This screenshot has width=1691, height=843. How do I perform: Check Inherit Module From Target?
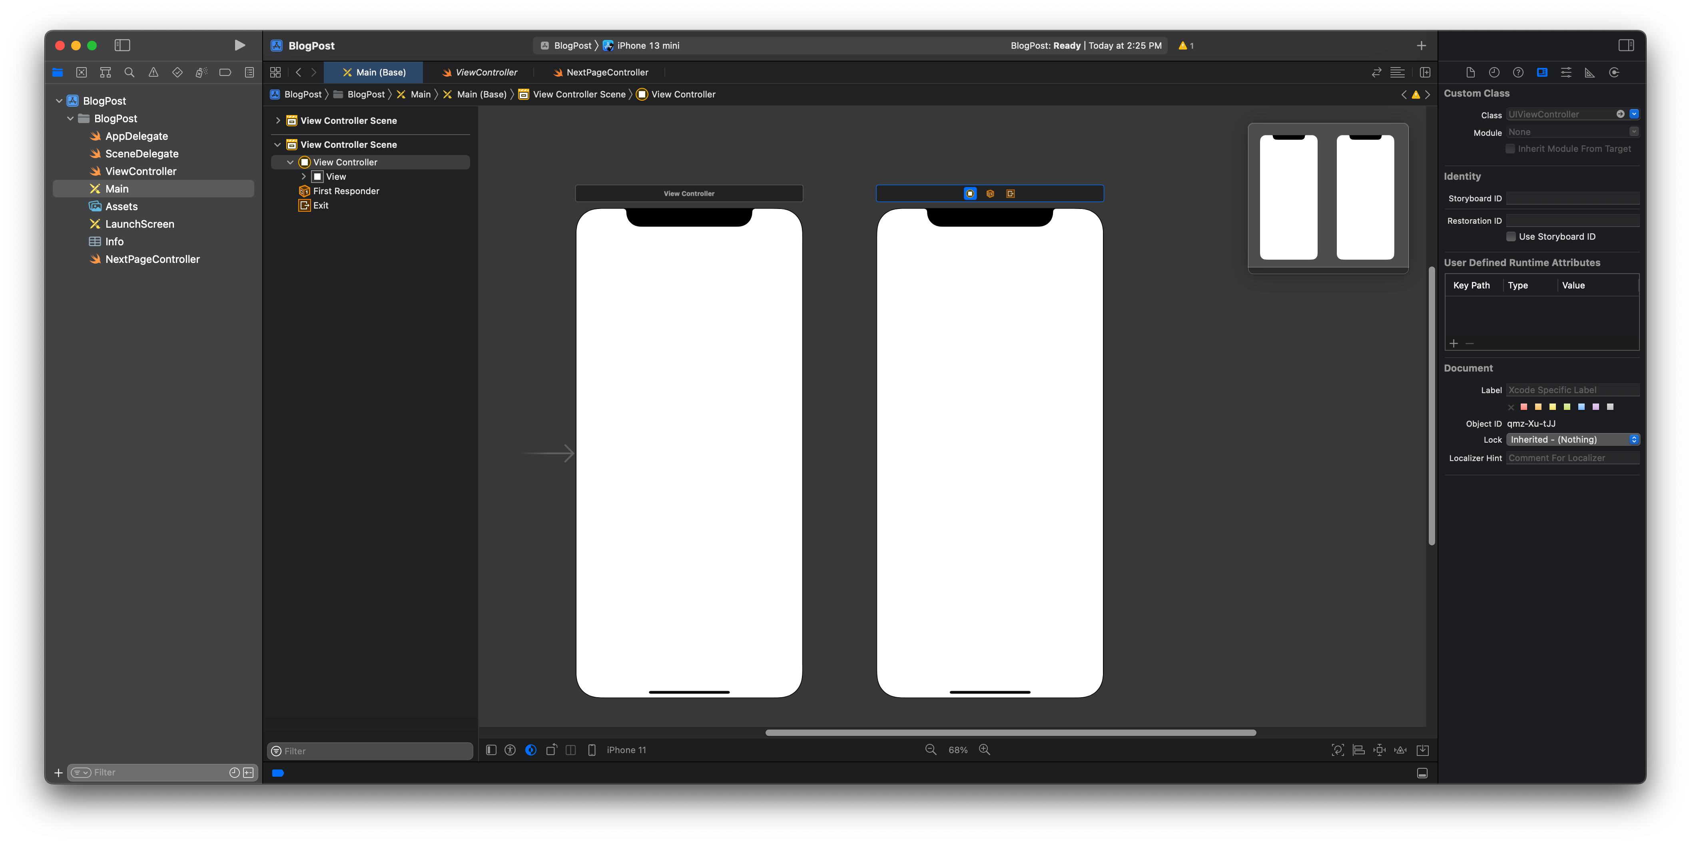[1510, 149]
